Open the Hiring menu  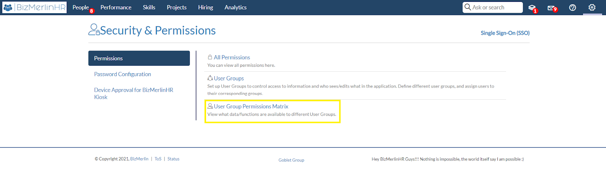(x=206, y=8)
